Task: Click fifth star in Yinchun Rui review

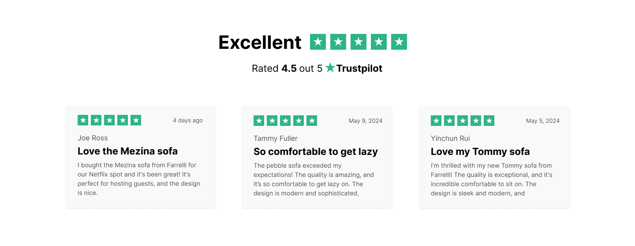Action: point(489,121)
